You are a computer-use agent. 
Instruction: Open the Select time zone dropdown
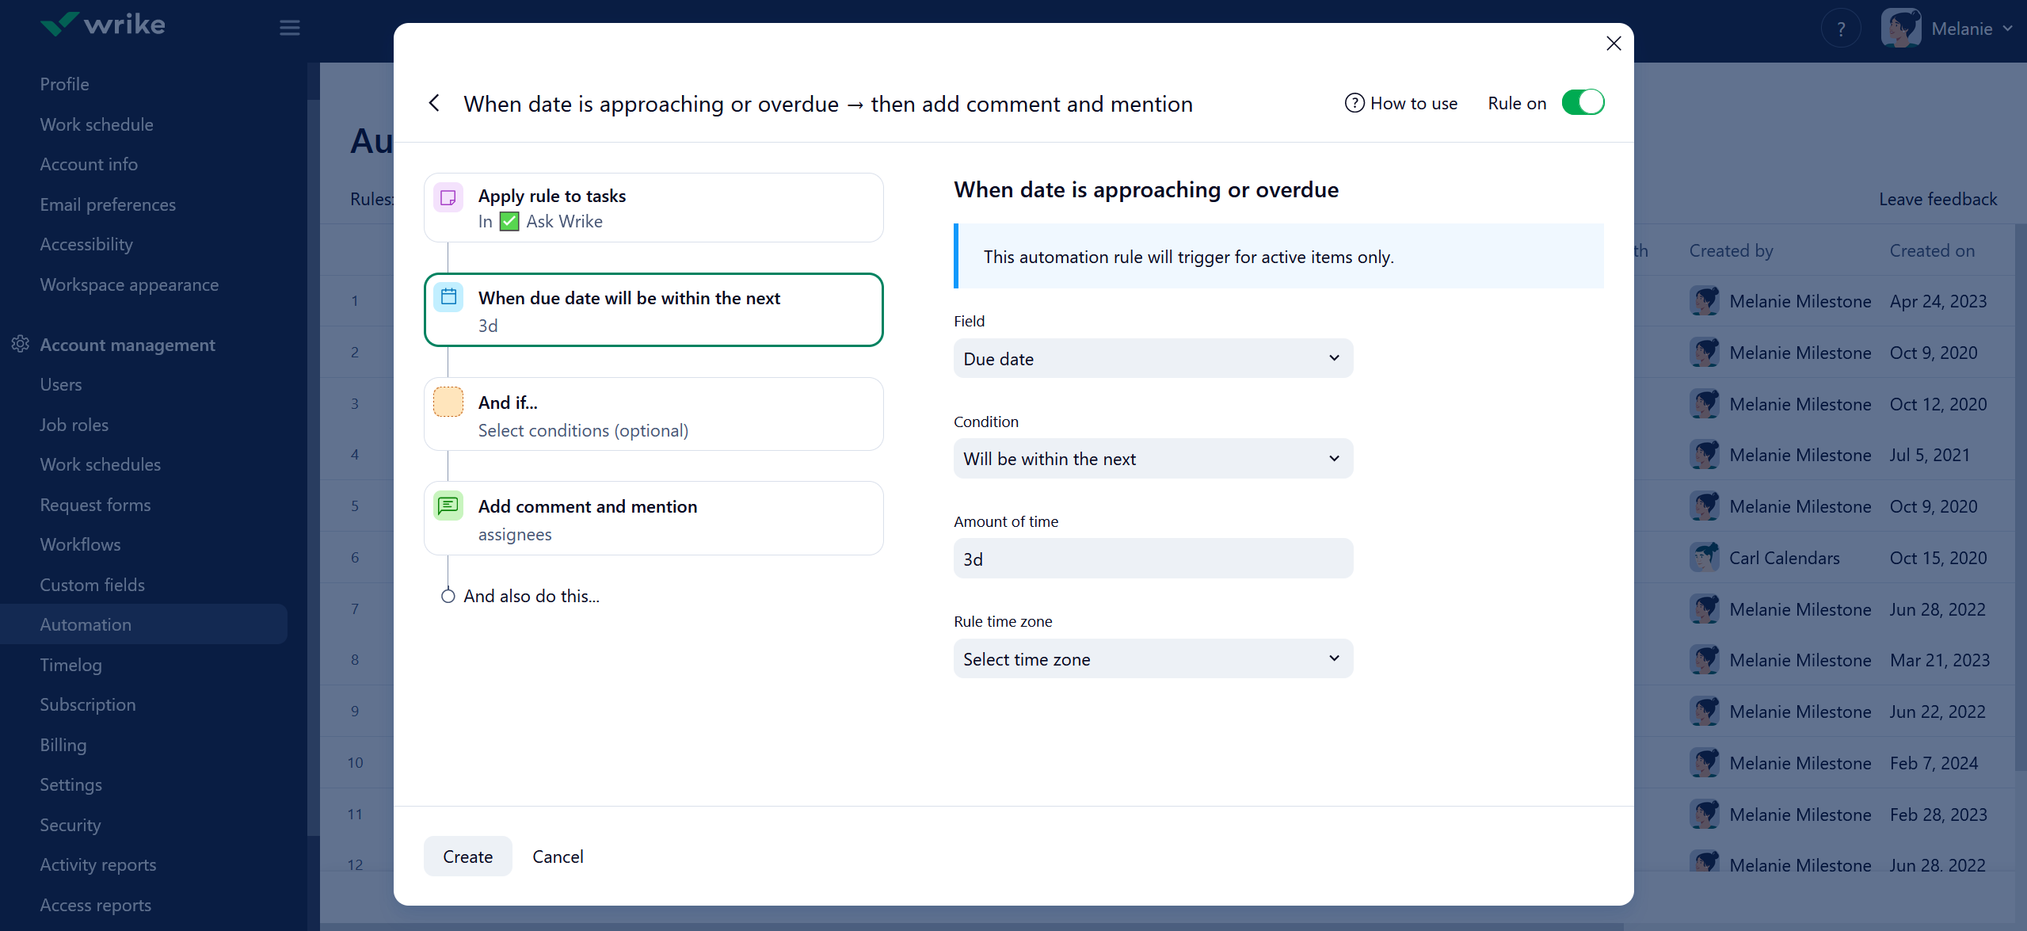tap(1153, 659)
